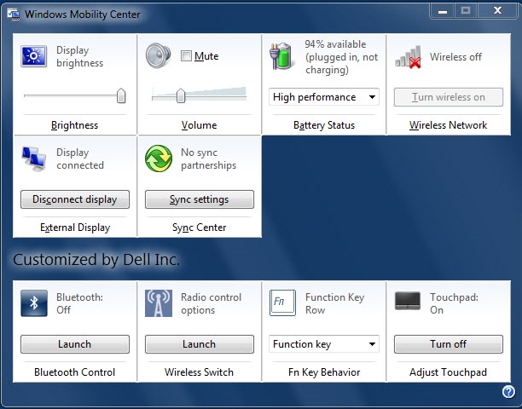The width and height of the screenshot is (522, 409).
Task: Click the Turn wireless on button
Action: tap(449, 97)
